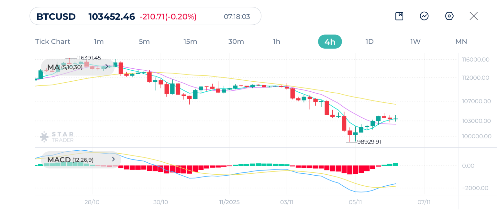Open the line chart indicator icon
The height and width of the screenshot is (221, 497).
coord(424,16)
